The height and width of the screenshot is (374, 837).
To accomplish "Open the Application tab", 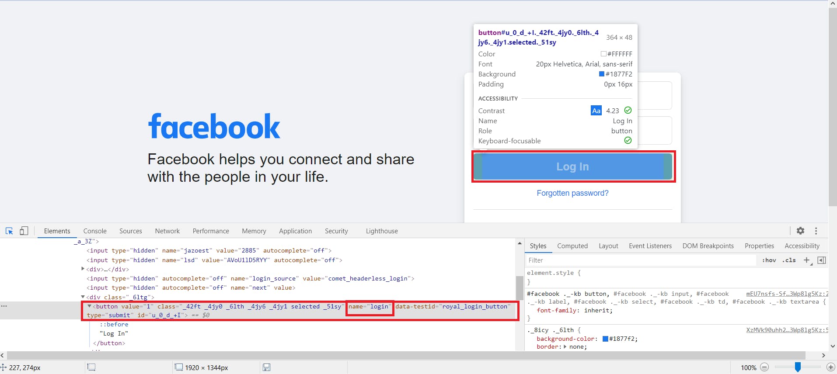I will [x=296, y=231].
